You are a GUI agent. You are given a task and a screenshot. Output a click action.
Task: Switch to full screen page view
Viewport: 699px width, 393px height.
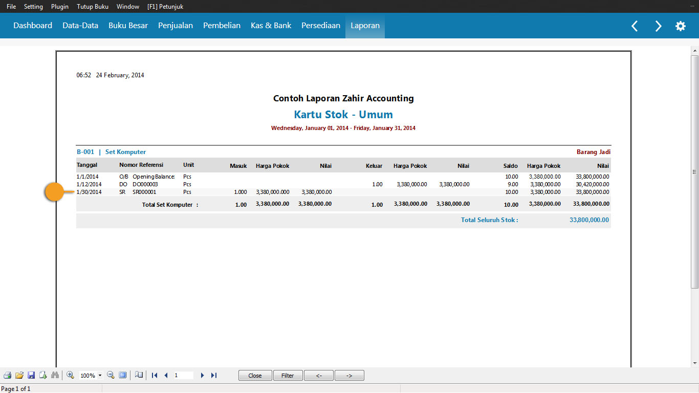[122, 375]
